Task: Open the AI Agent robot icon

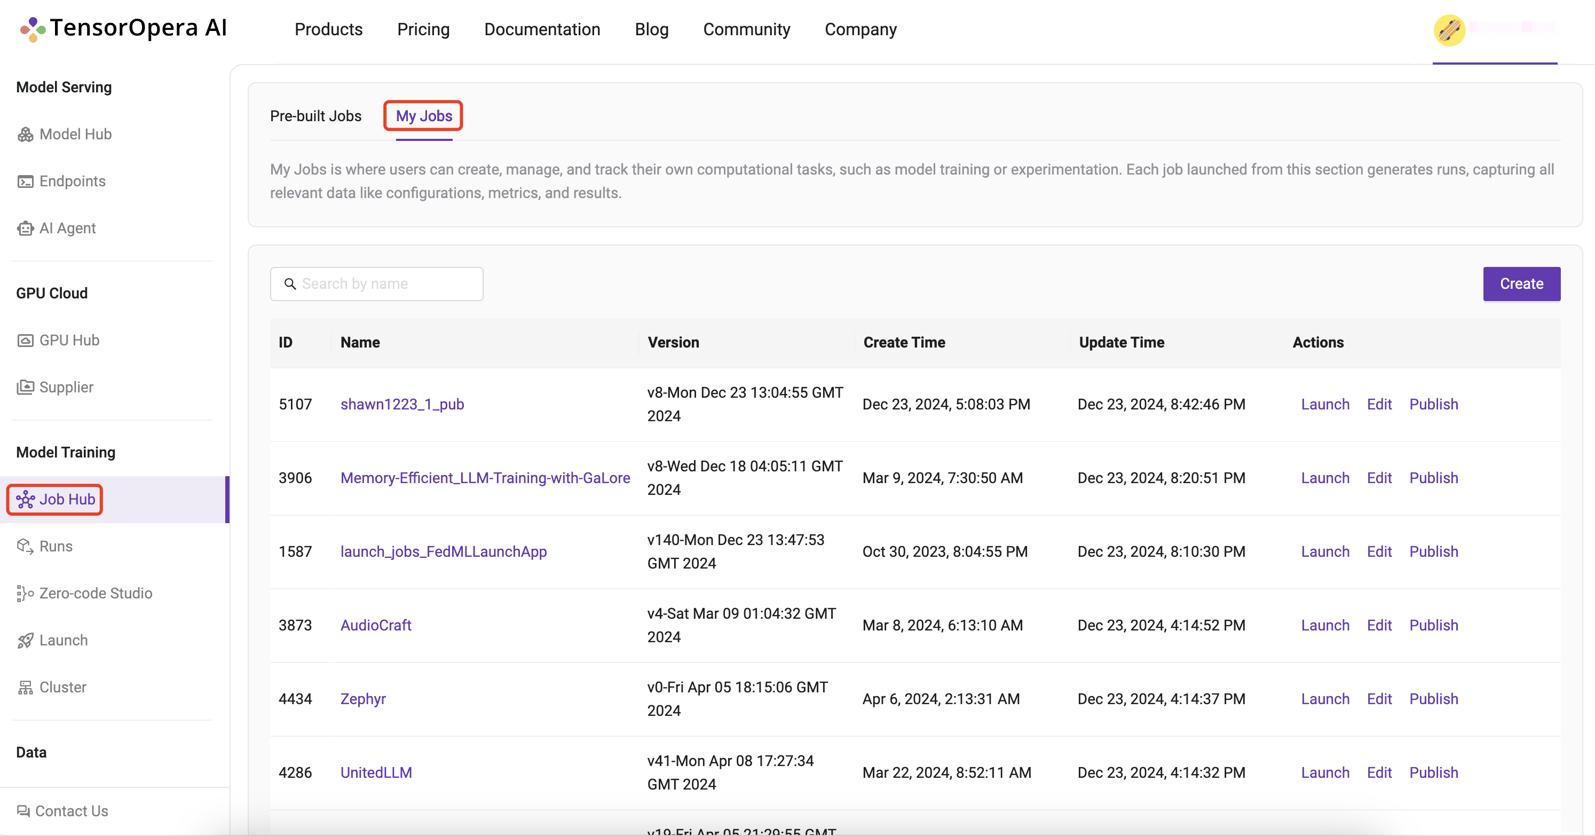Action: (26, 228)
